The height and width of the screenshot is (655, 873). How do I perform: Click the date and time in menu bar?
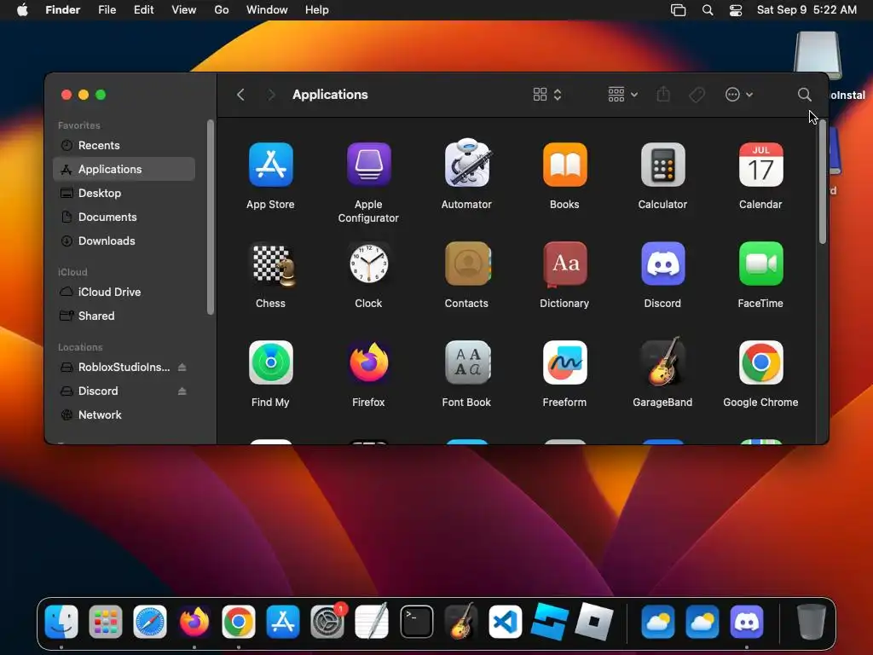(807, 10)
